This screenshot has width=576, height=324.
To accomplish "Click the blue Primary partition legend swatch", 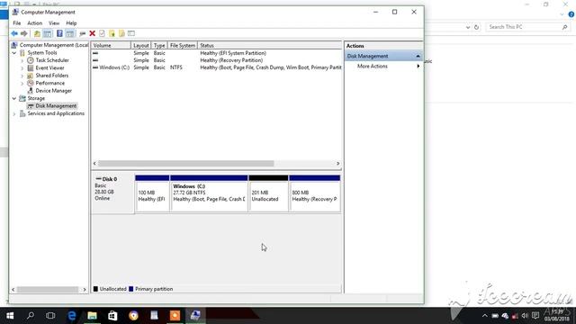I will [x=130, y=289].
